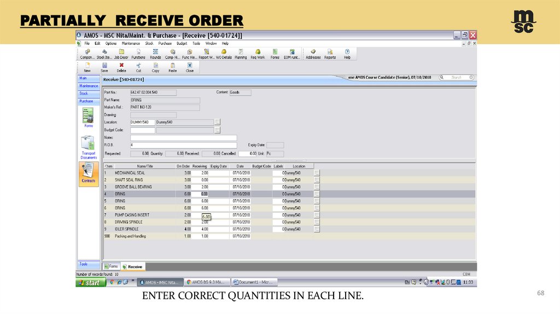
Task: Click the New record icon
Action: point(87,67)
